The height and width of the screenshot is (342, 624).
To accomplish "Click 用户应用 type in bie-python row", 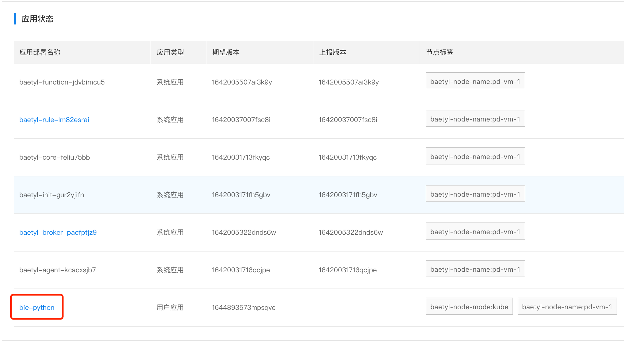I will click(x=170, y=308).
